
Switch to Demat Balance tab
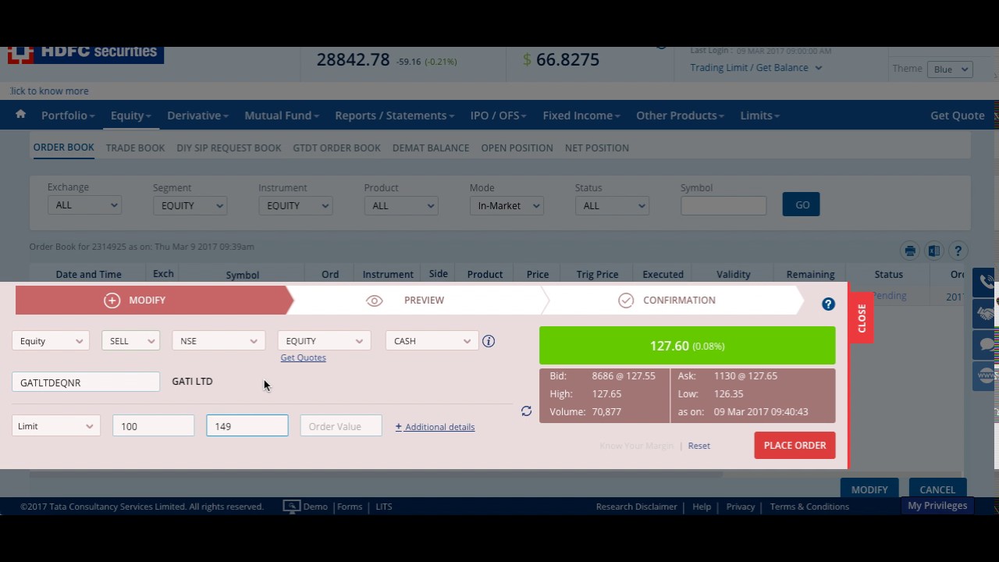431,148
